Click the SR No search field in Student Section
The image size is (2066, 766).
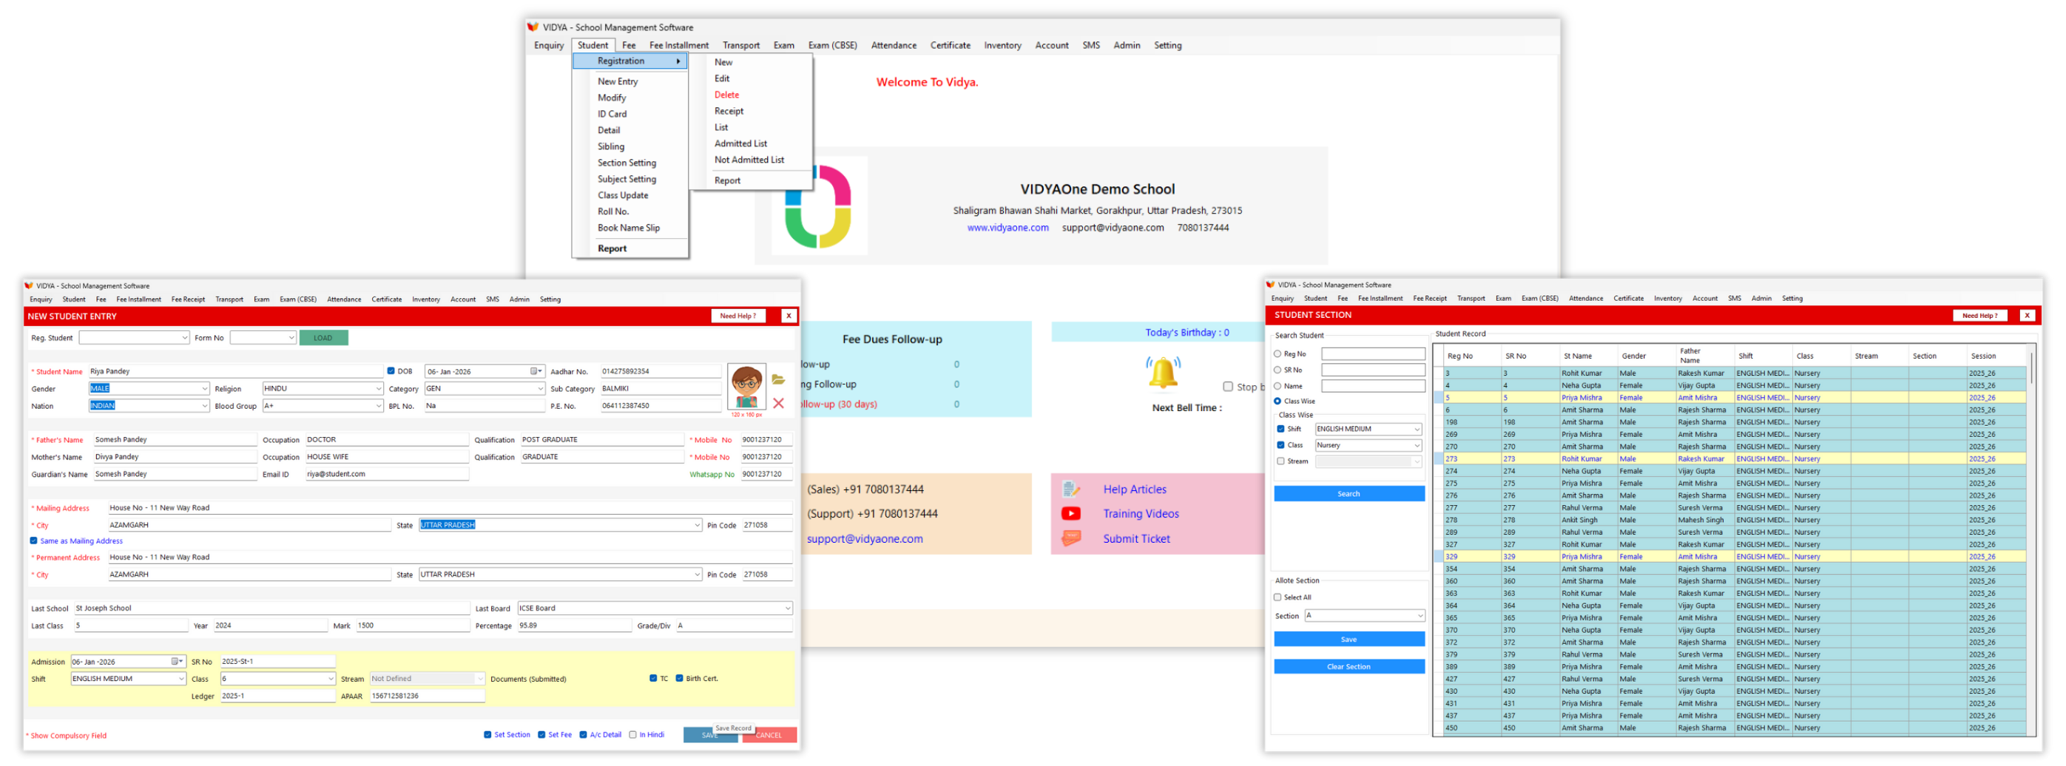[1372, 370]
